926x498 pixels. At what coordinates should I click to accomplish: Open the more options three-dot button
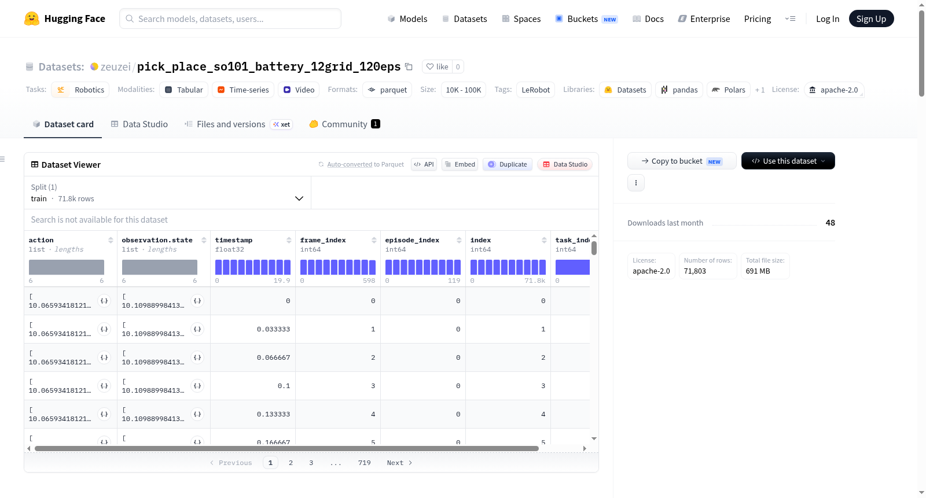(x=636, y=183)
